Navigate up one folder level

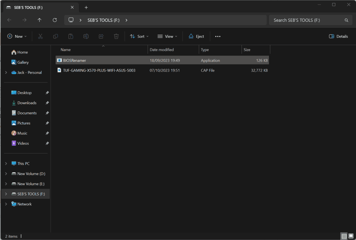[39, 20]
